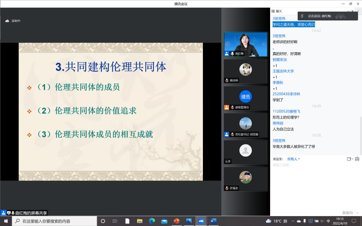The height and width of the screenshot is (226, 362).
Task: Open Microsoft Edge from the taskbar
Action: pos(152,221)
